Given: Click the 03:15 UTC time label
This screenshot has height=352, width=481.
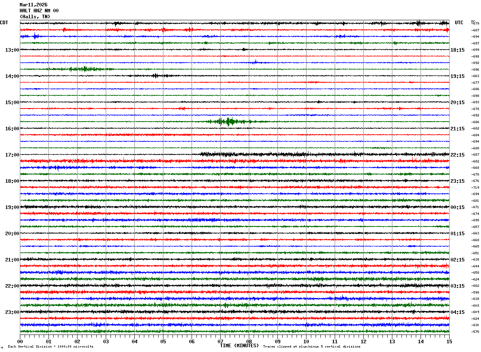Looking at the screenshot, I should coord(458,286).
